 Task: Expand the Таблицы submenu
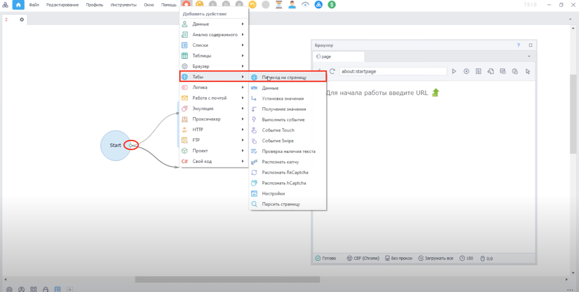tap(214, 56)
